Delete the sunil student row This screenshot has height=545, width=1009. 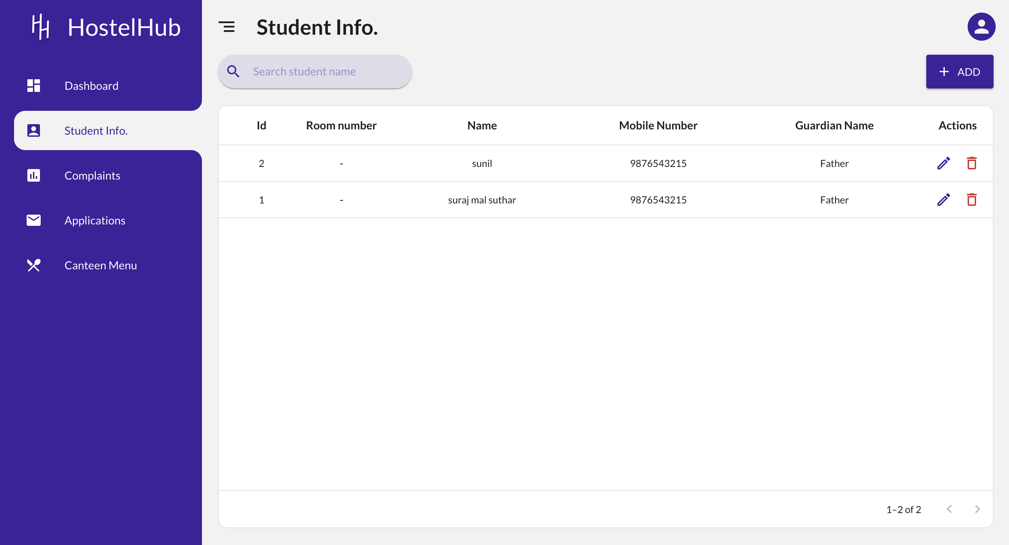point(971,163)
